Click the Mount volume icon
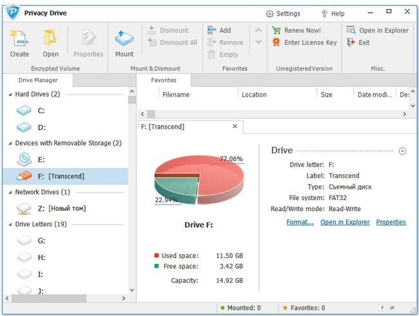 (x=124, y=39)
